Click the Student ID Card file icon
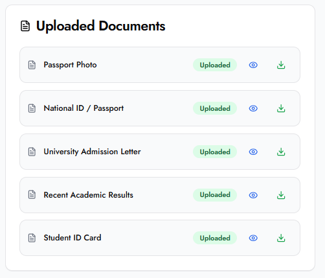325x278 pixels. pyautogui.click(x=32, y=238)
